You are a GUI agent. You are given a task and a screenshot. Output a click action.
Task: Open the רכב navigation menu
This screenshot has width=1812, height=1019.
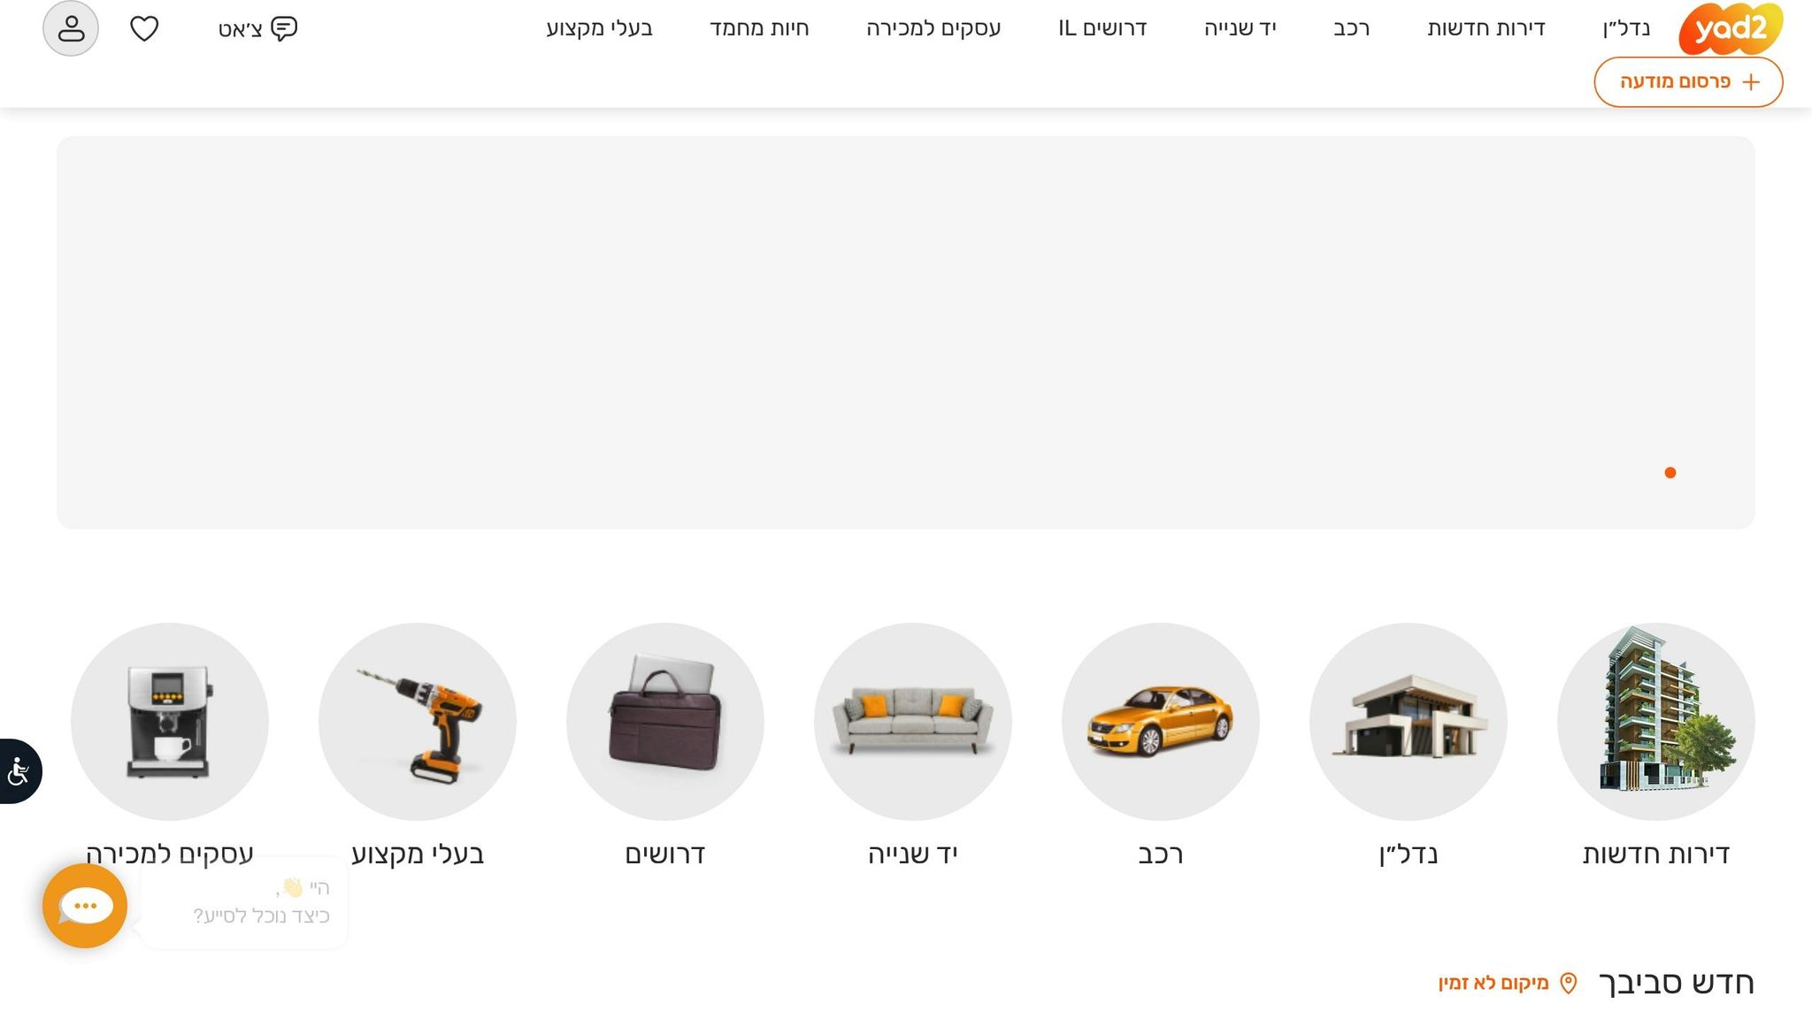click(x=1351, y=28)
